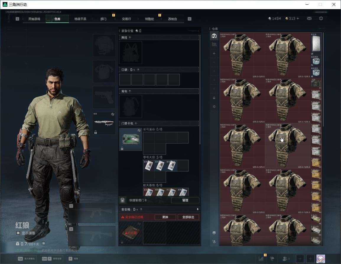Click the swap icon on knife slot
This screenshot has height=264, width=341.
click(113, 114)
